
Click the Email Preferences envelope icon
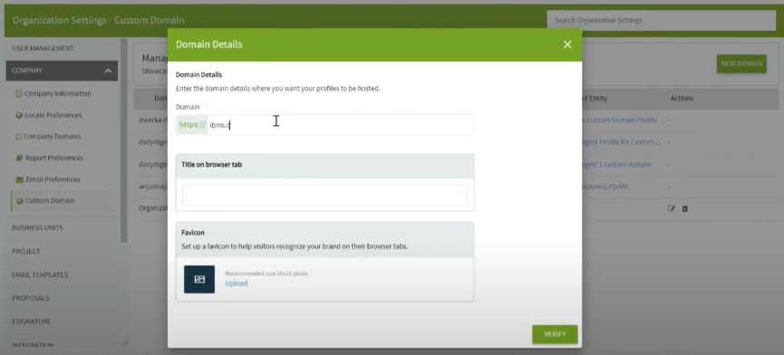click(x=20, y=179)
